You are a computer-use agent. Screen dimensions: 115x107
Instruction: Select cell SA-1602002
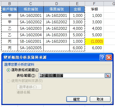click(x=30, y=22)
